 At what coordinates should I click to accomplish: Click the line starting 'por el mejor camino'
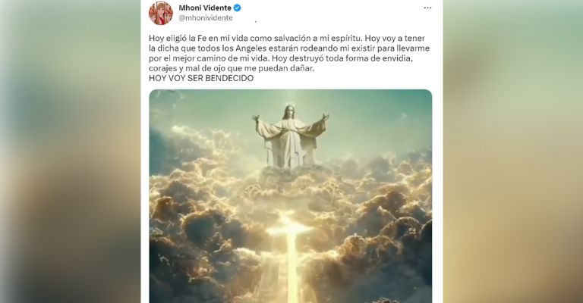tap(280, 58)
